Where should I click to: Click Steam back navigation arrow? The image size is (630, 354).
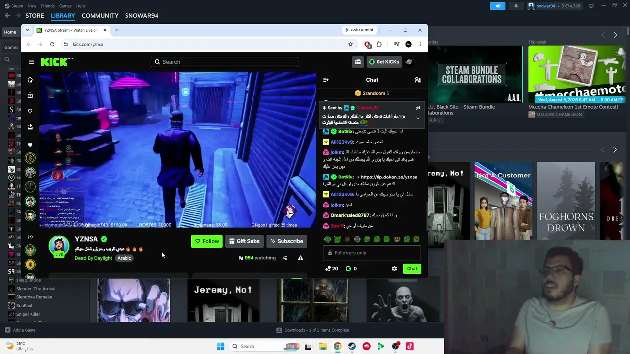pos(7,16)
